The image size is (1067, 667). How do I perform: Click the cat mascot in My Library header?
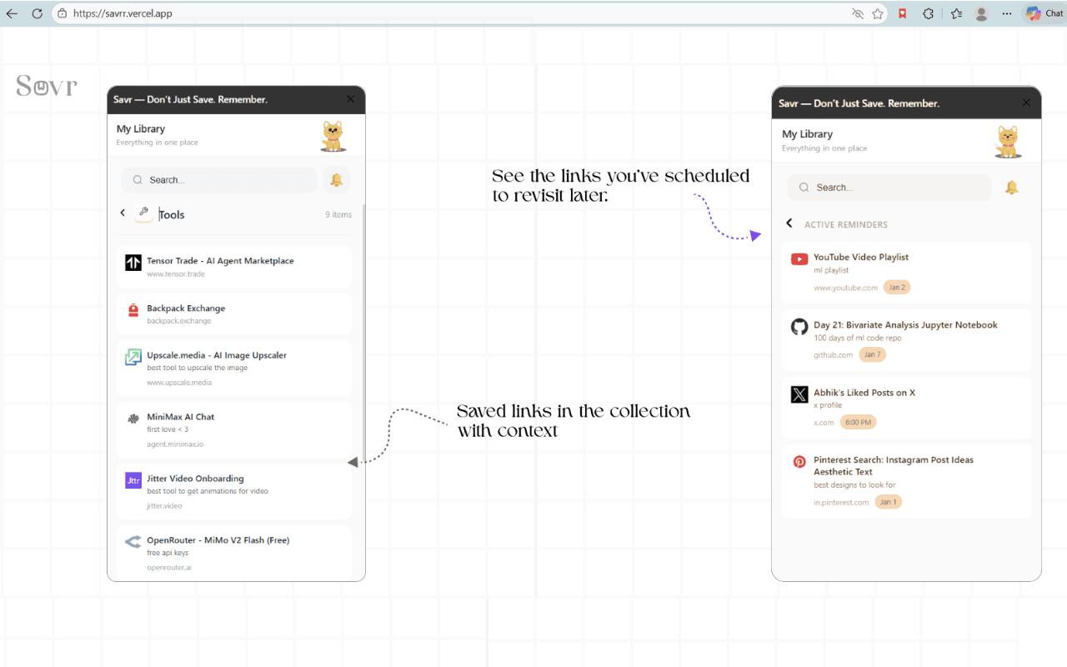[333, 136]
